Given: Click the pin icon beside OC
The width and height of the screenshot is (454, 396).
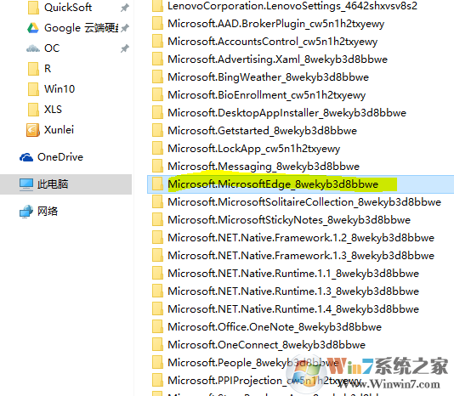Looking at the screenshot, I should click(x=124, y=48).
